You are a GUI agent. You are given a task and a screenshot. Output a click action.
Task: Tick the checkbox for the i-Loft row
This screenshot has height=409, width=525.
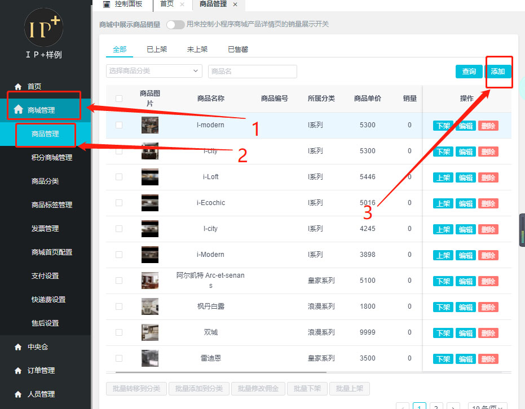(x=119, y=177)
